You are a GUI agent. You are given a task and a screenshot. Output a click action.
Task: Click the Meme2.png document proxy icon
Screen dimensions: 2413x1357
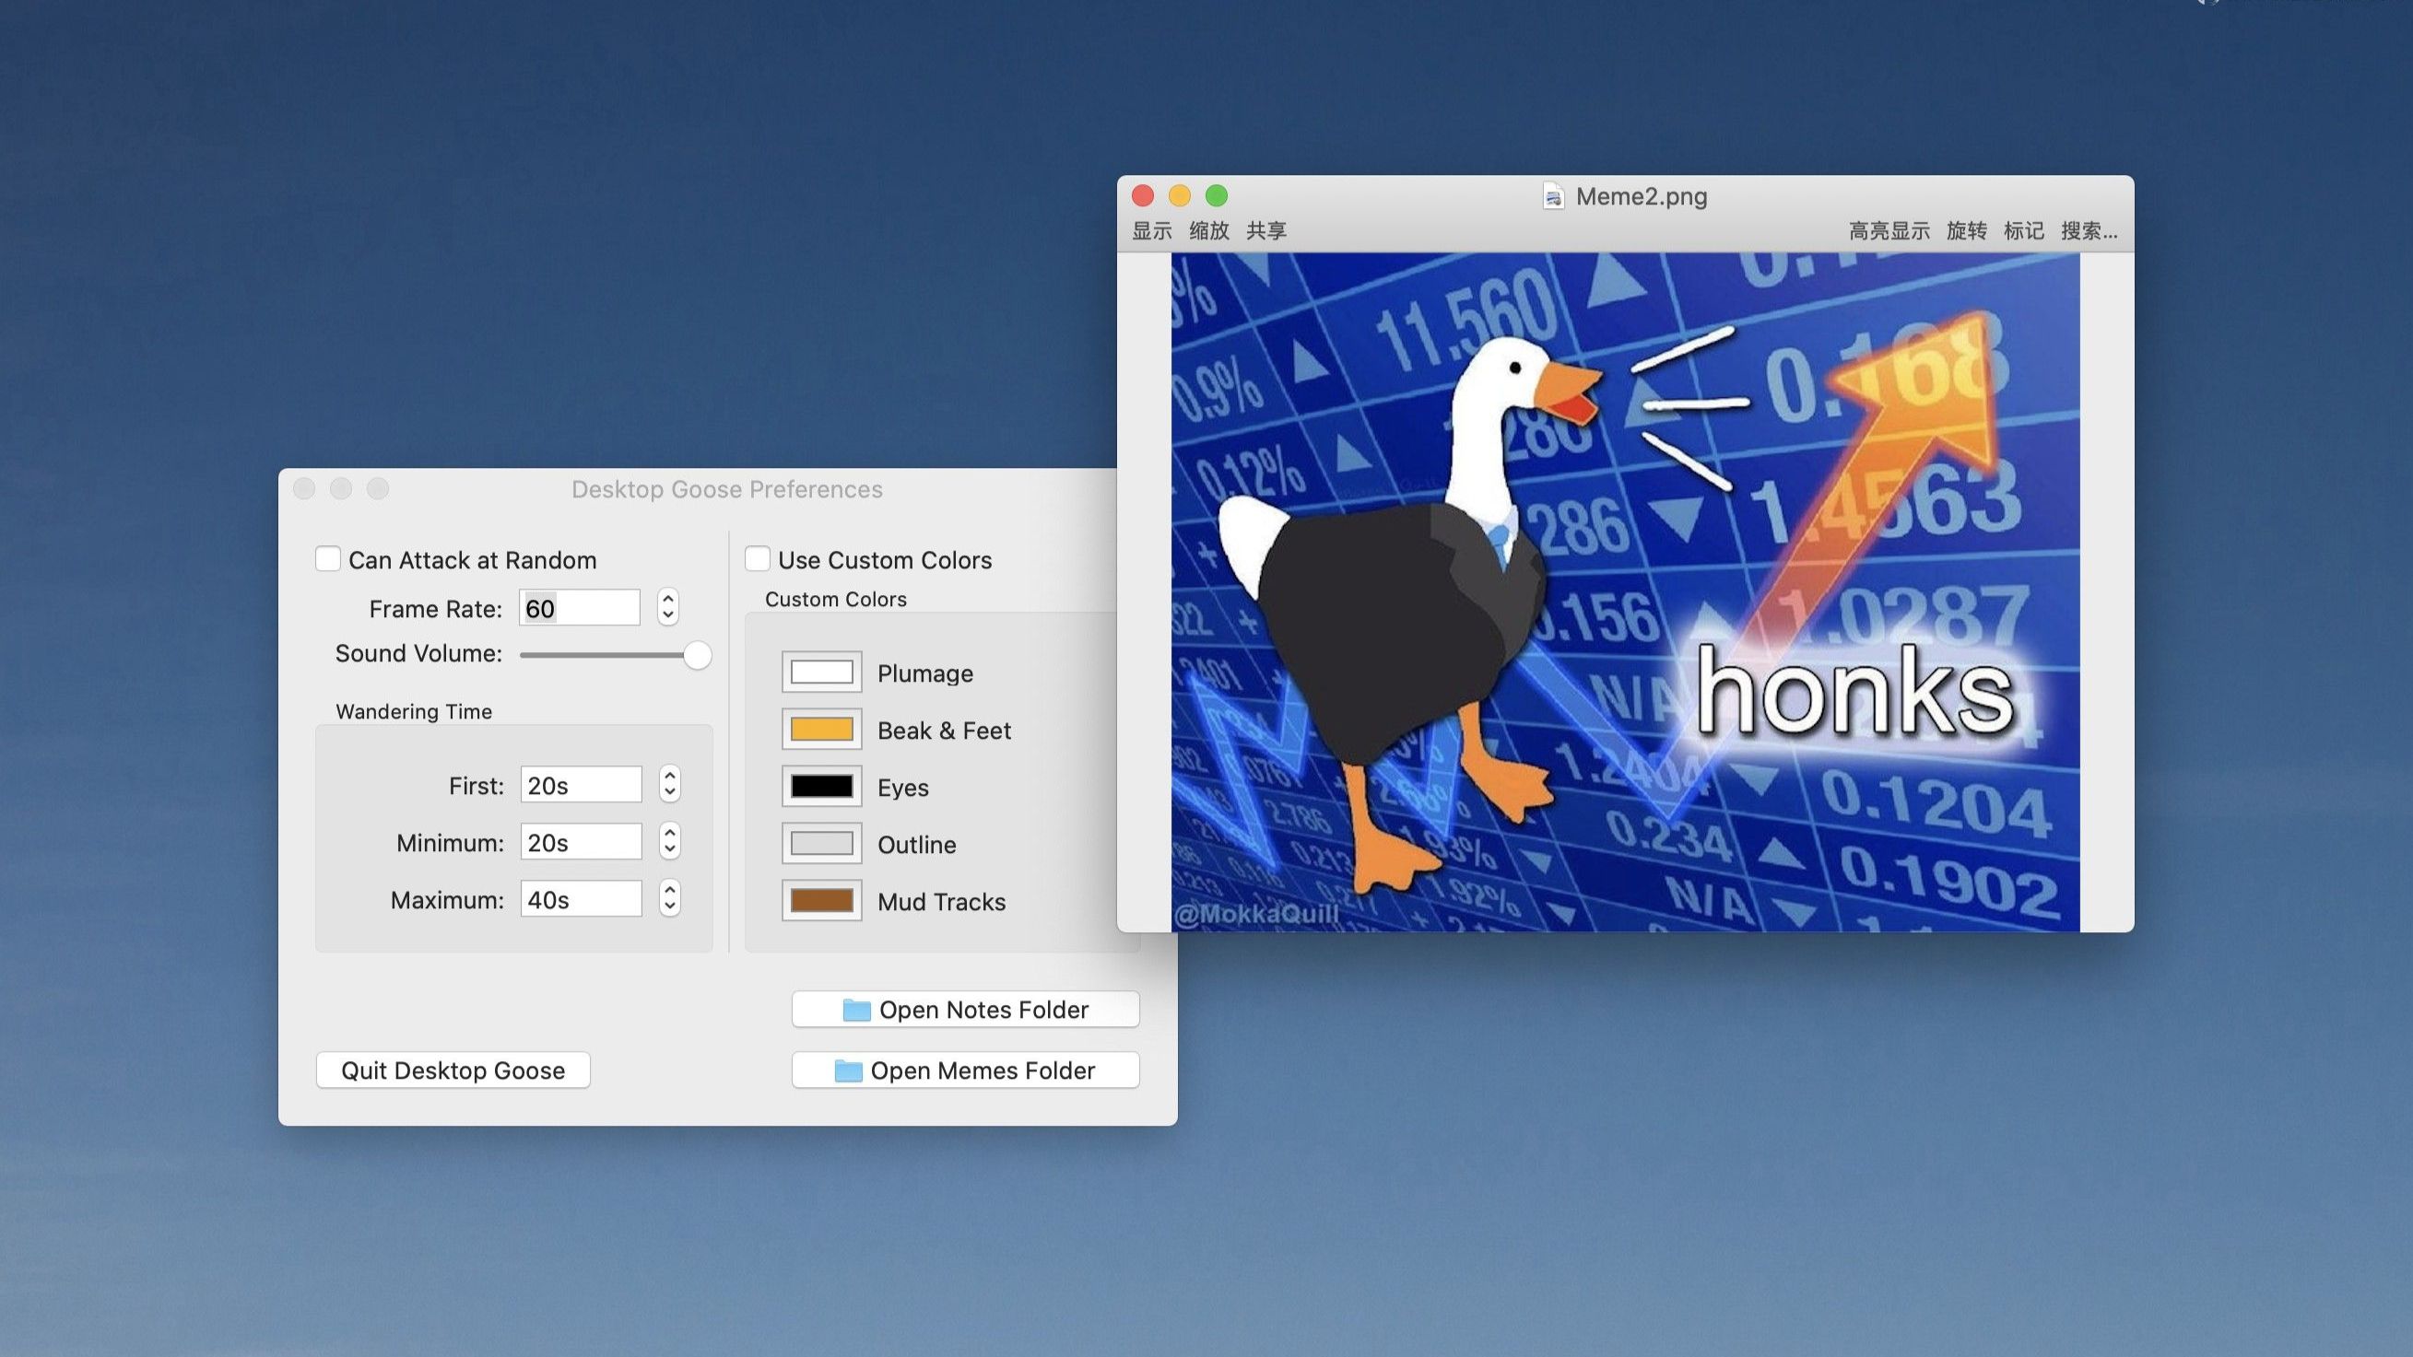coord(1552,196)
